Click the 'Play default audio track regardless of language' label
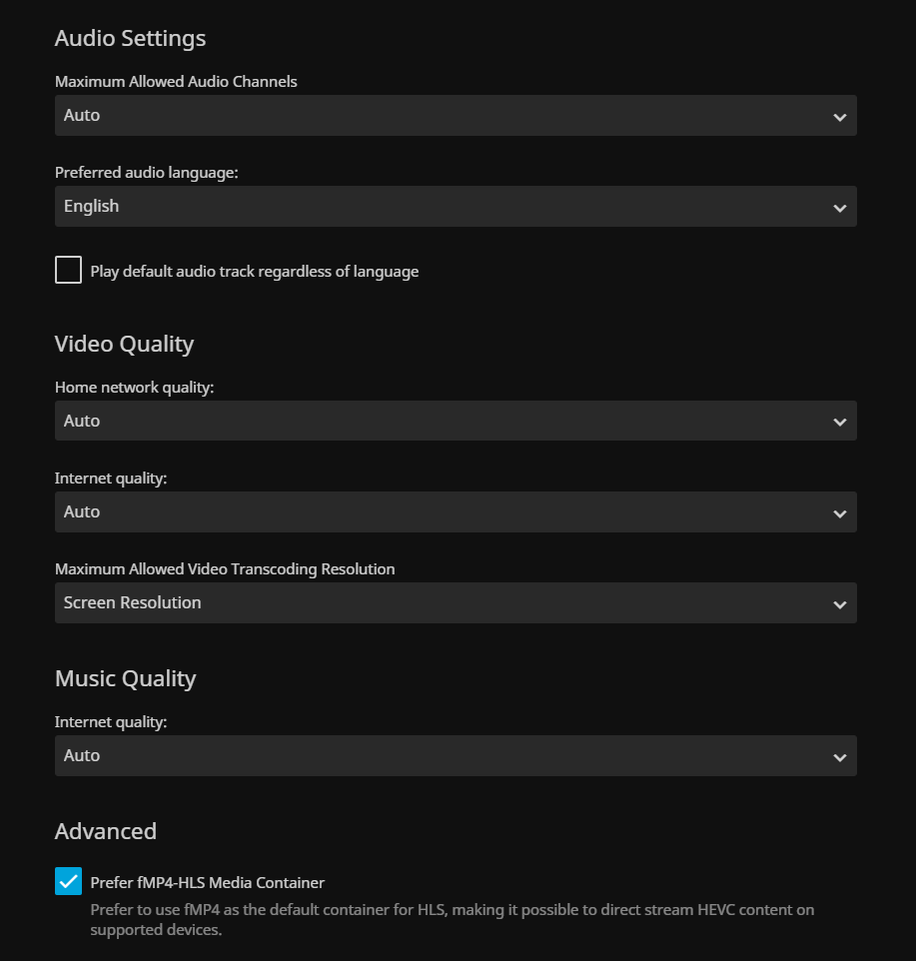916x961 pixels. [x=254, y=272]
